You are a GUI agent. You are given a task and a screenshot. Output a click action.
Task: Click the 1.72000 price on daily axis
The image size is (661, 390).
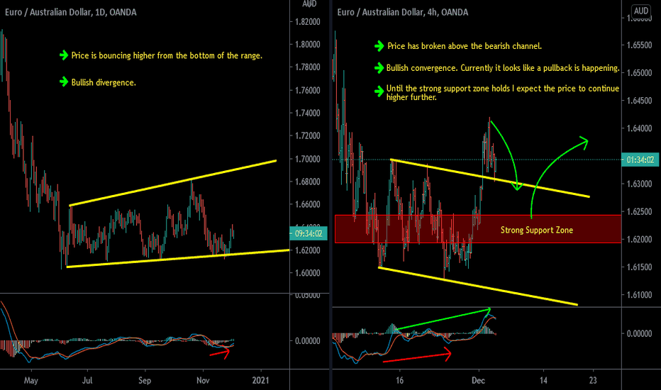tap(307, 135)
